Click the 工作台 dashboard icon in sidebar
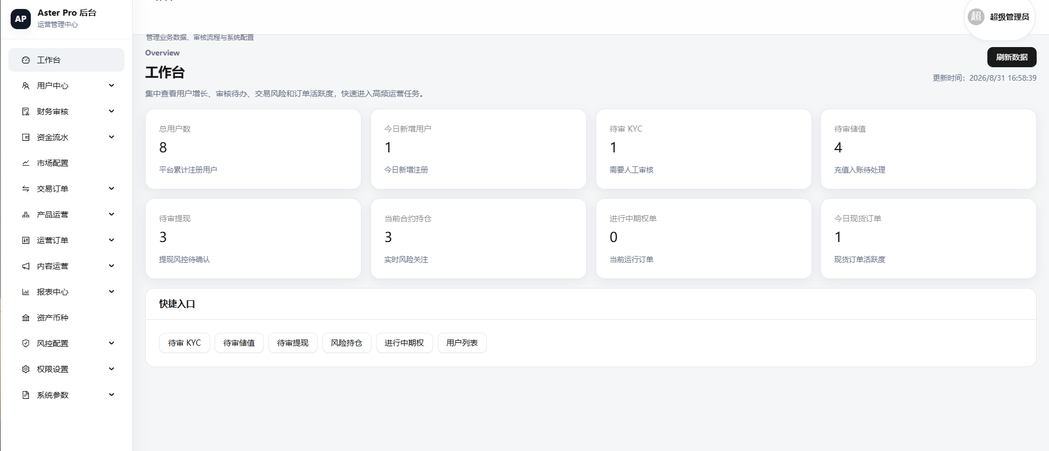Screen dimensions: 1049x451 point(26,60)
